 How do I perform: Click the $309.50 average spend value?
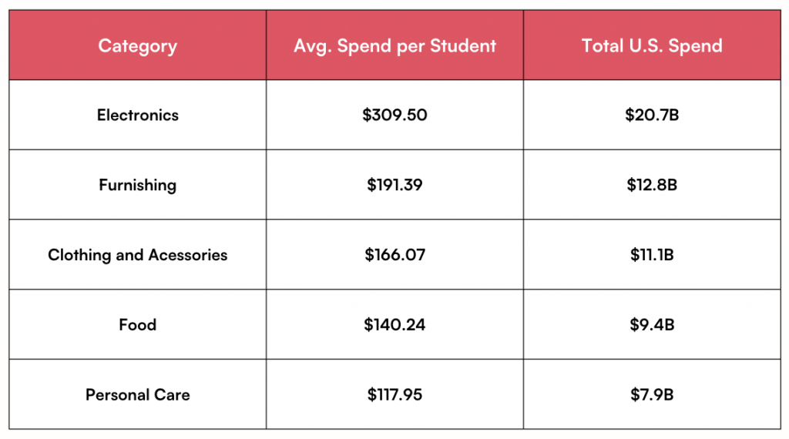pyautogui.click(x=394, y=115)
